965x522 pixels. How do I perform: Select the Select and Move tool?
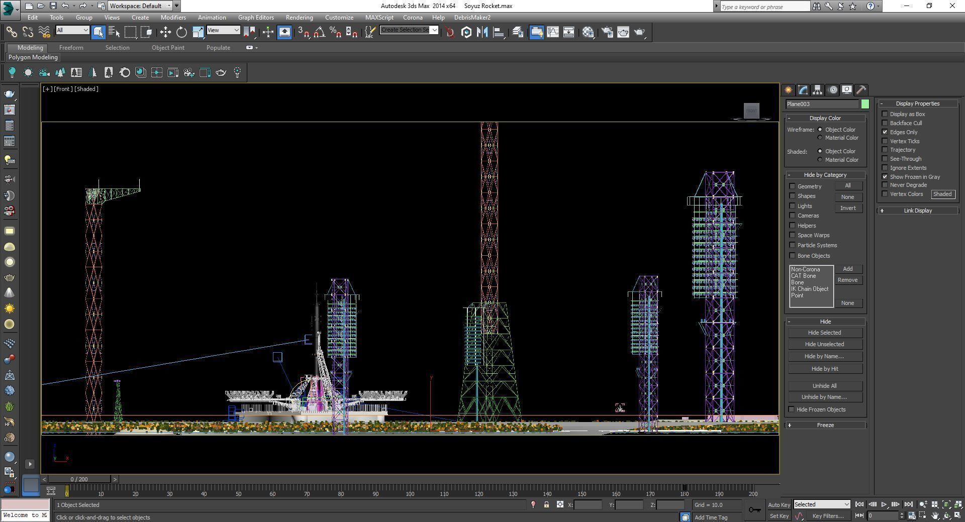tap(165, 32)
